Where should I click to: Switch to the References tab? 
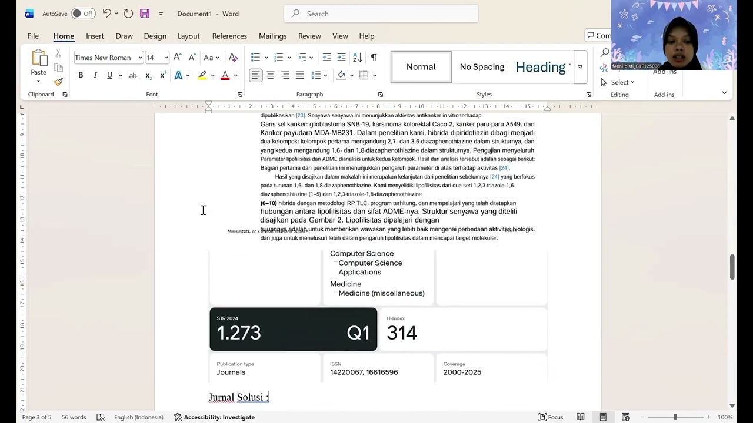[x=229, y=36]
